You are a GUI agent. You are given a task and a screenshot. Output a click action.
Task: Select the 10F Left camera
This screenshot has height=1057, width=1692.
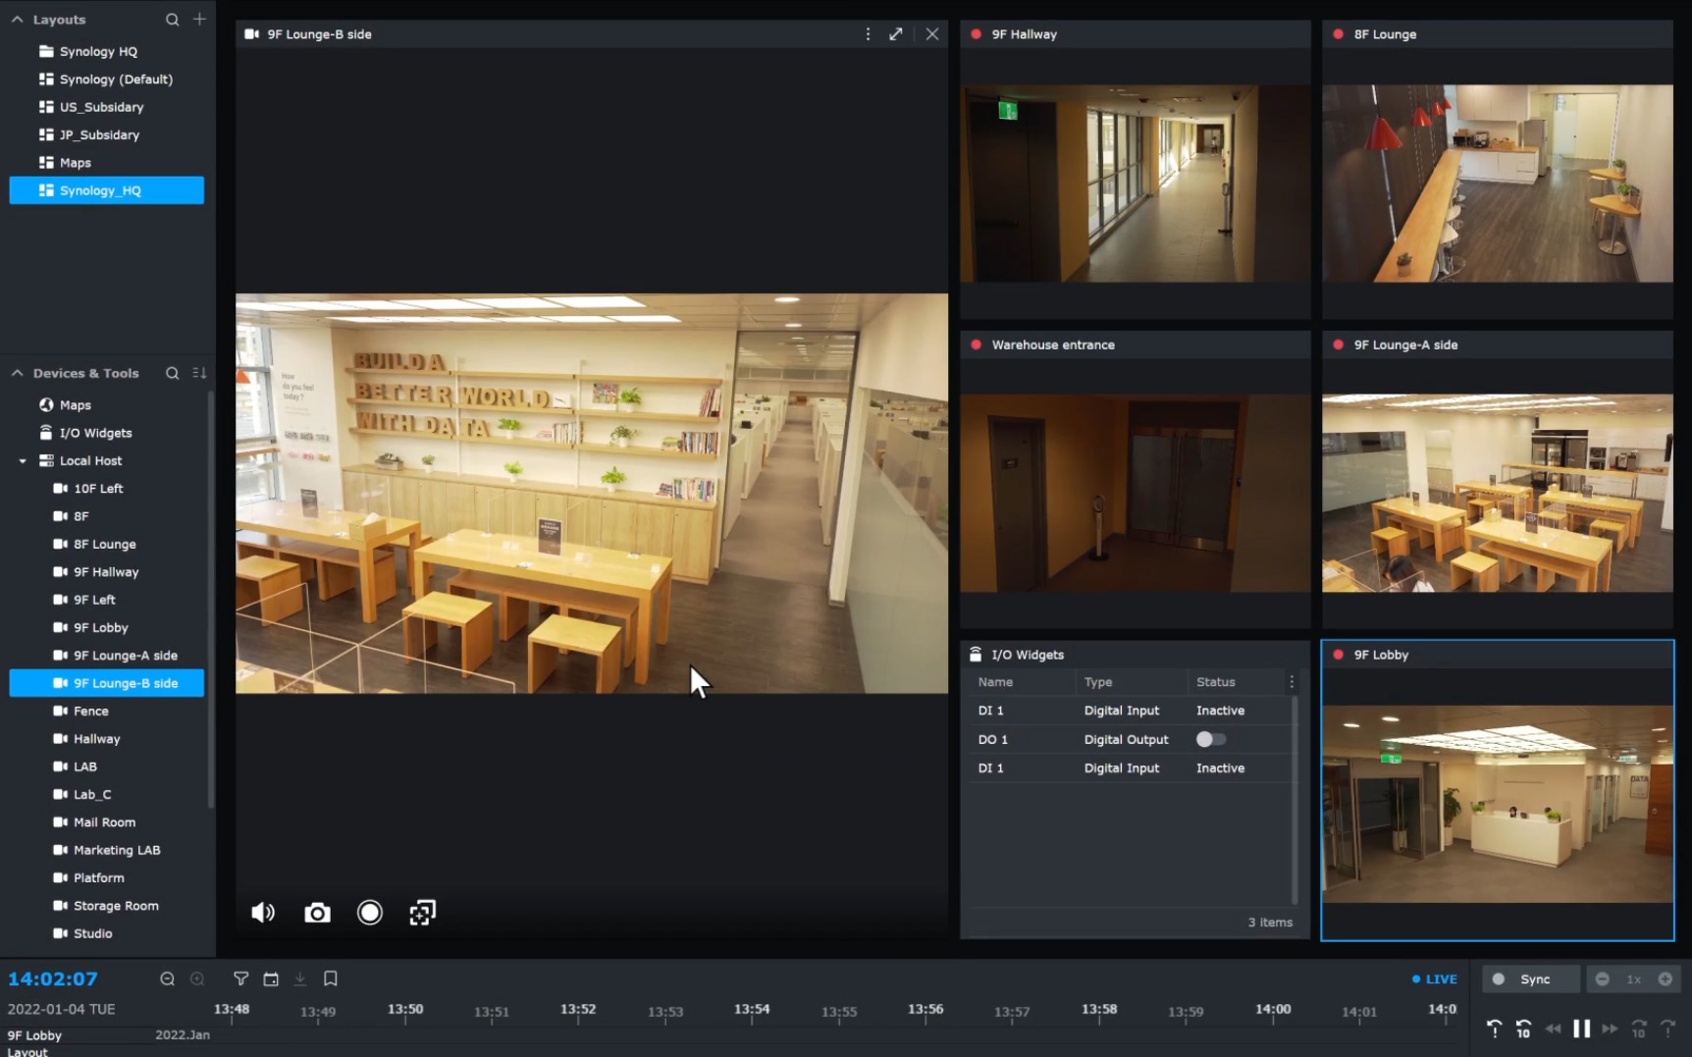tap(106, 488)
